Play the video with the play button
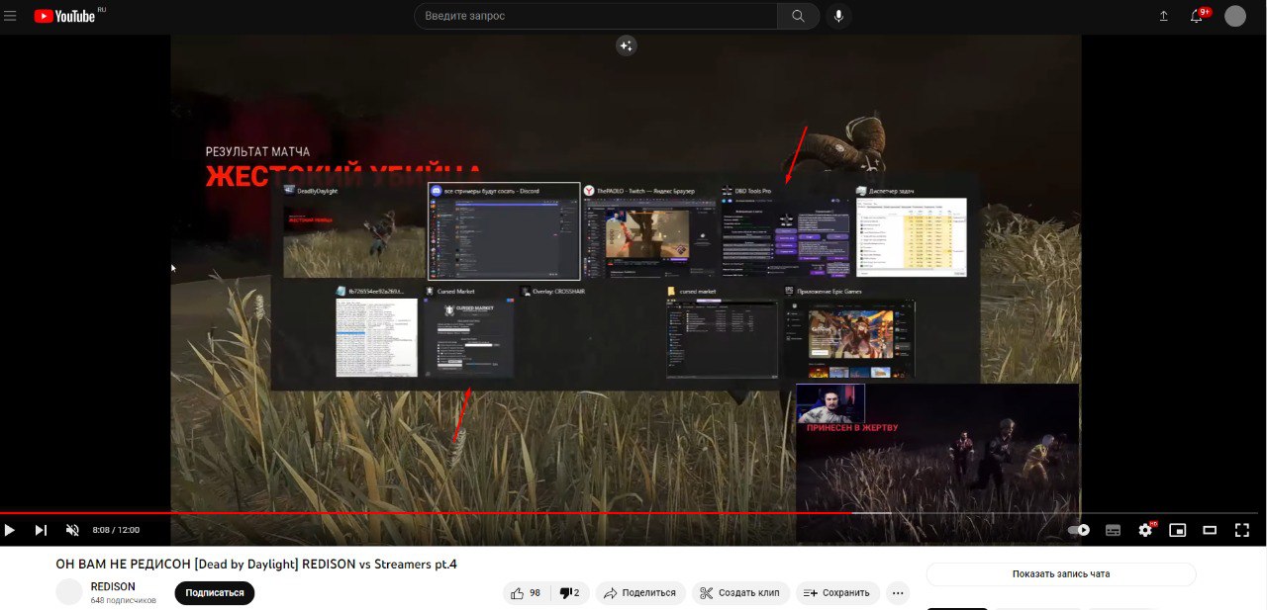This screenshot has width=1267, height=610. (x=10, y=530)
